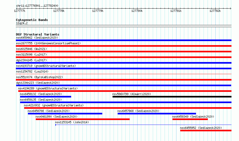Click the nsv6459462 (Sedlazeck2020) label
The height and width of the screenshot is (141, 239).
pyautogui.click(x=37, y=38)
